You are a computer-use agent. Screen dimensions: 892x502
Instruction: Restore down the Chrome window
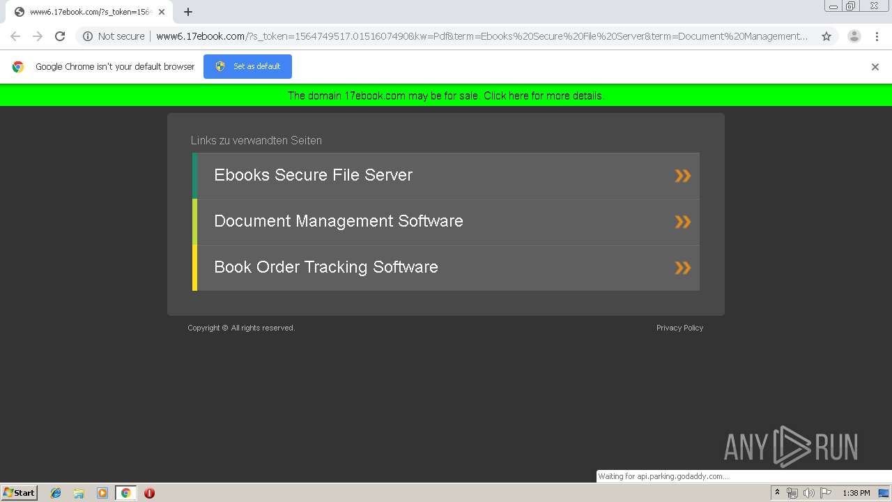[x=851, y=6]
